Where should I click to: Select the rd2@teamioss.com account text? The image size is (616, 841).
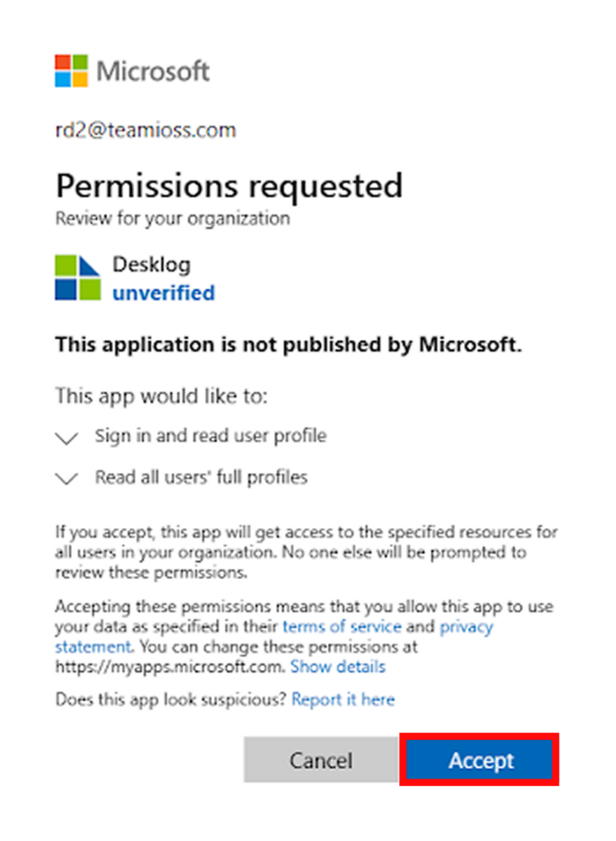click(145, 131)
